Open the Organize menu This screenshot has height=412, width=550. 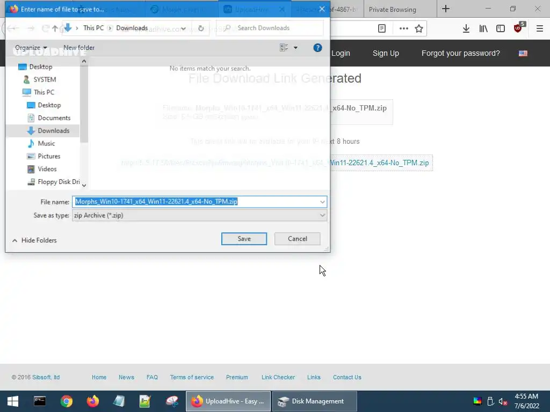31,48
